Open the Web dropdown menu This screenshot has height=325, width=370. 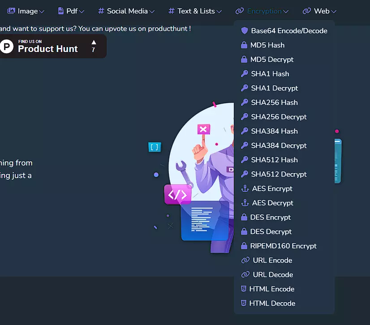pyautogui.click(x=319, y=11)
